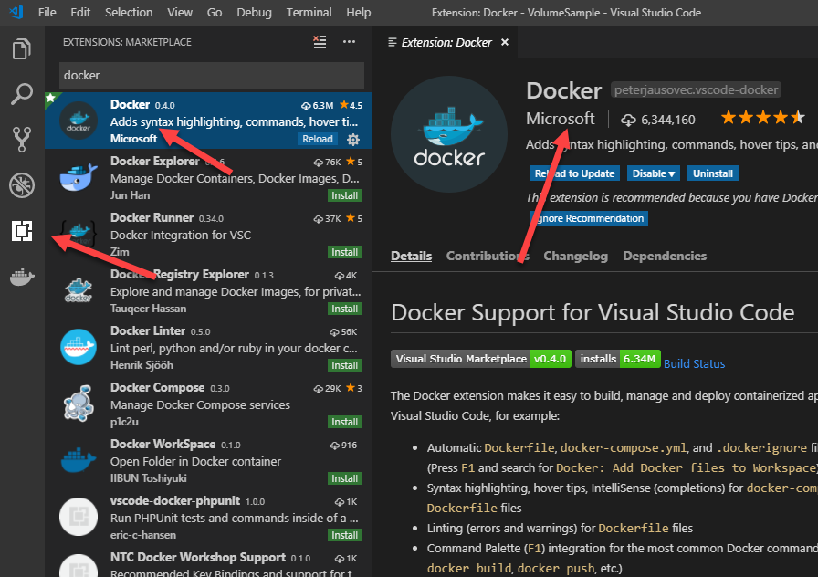
Task: Click Reload to Update button
Action: click(574, 173)
